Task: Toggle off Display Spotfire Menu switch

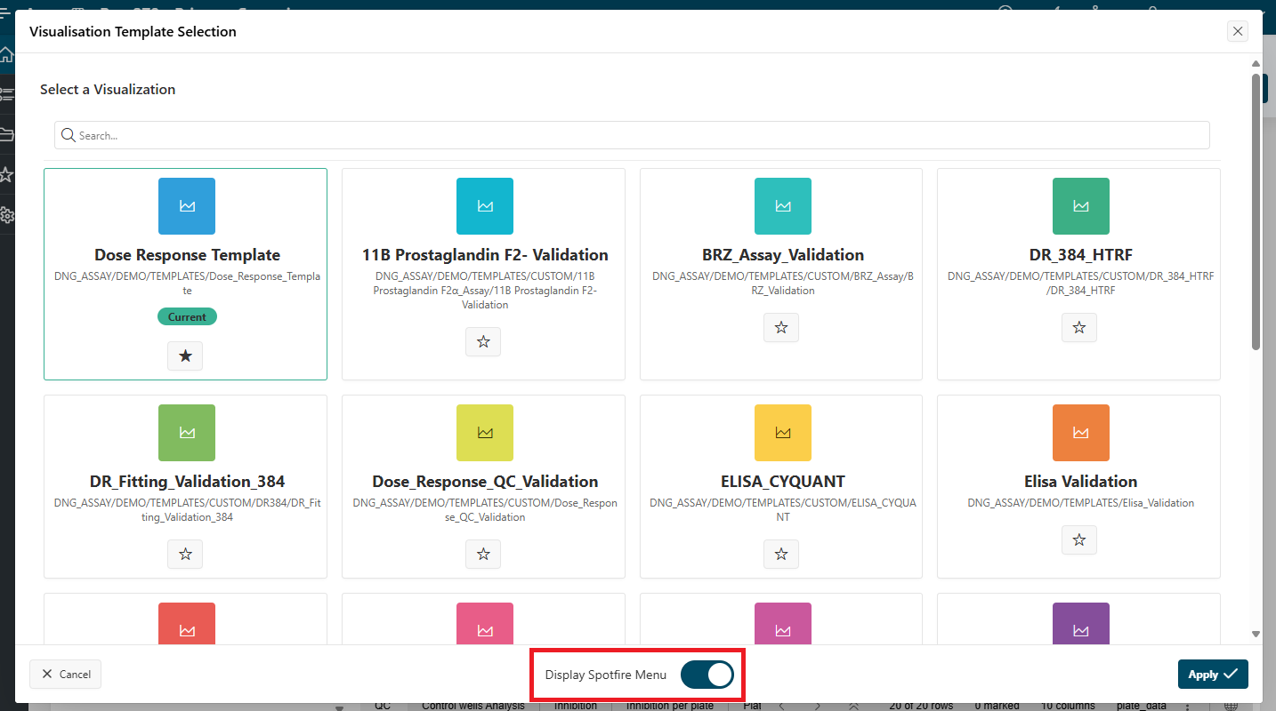Action: (x=707, y=675)
